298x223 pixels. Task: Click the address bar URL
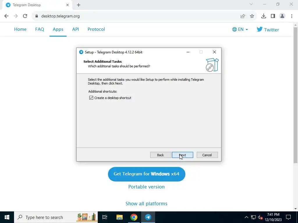(x=61, y=16)
